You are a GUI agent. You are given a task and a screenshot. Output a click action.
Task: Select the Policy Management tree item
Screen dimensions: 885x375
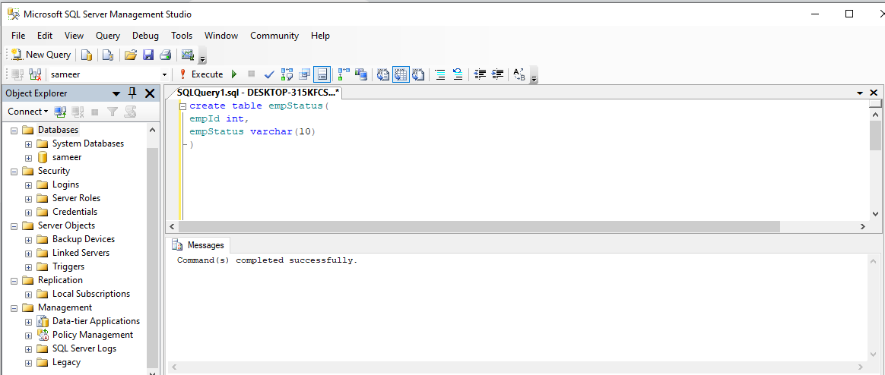click(x=93, y=335)
